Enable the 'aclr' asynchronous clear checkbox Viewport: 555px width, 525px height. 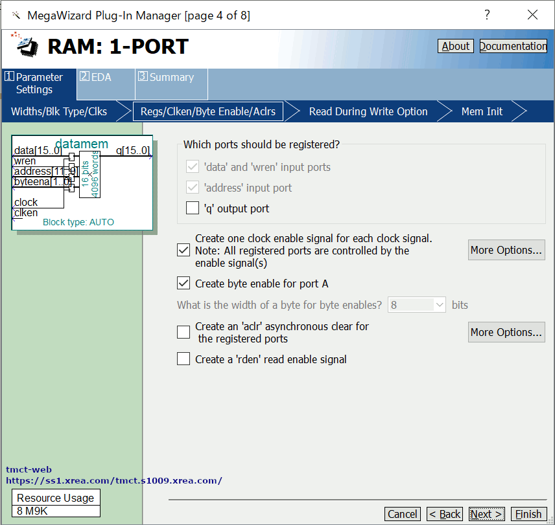click(x=183, y=332)
